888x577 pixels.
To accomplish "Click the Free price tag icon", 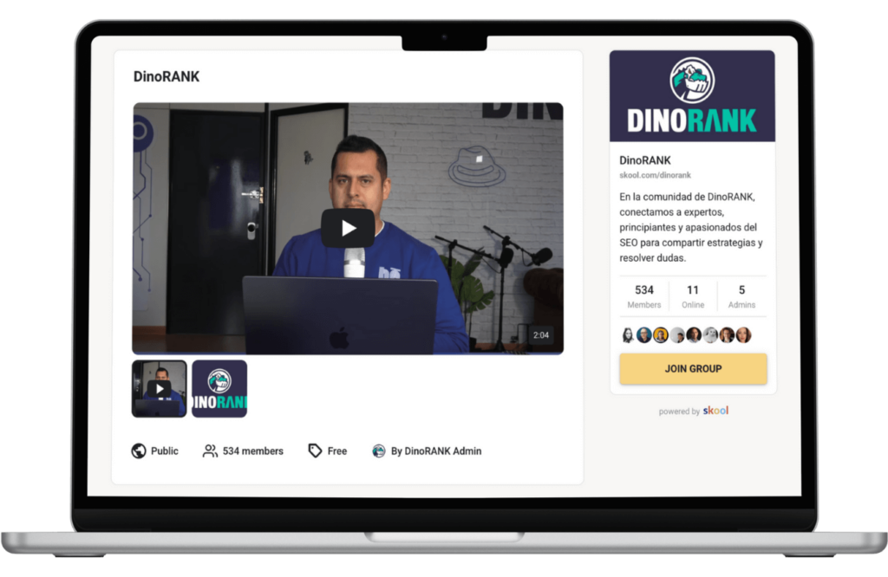I will coord(315,451).
